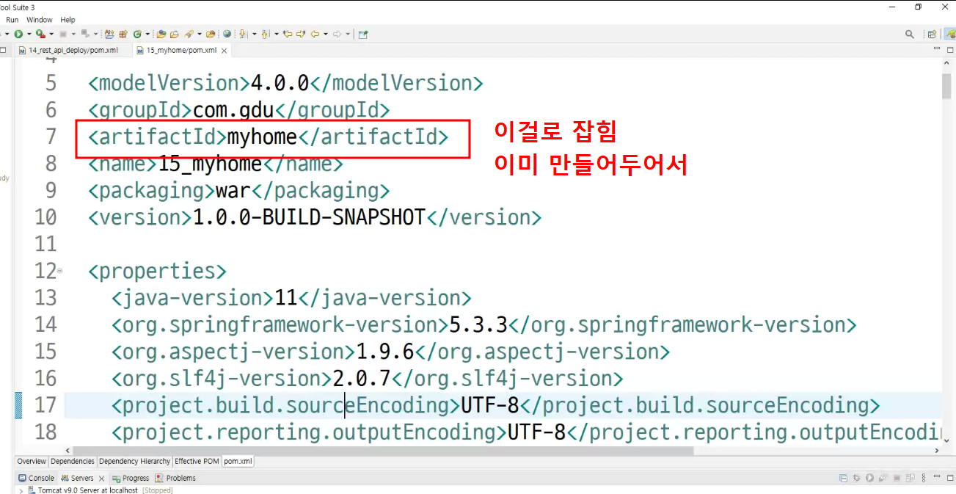Image resolution: width=956 pixels, height=494 pixels.
Task: Open the Back history dropdown arrow
Action: pyautogui.click(x=326, y=34)
